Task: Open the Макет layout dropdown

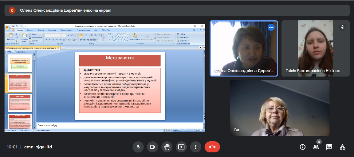Action: click(33, 34)
